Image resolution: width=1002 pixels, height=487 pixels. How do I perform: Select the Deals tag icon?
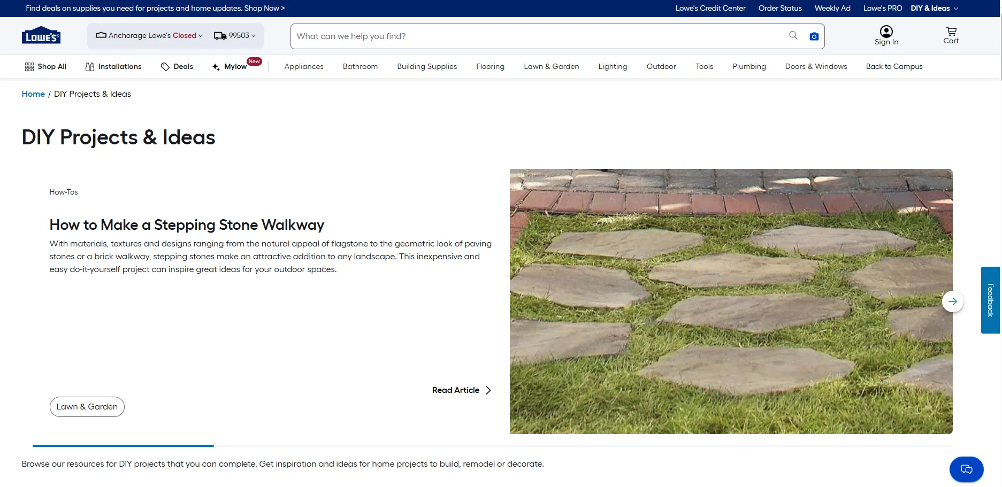tap(165, 66)
